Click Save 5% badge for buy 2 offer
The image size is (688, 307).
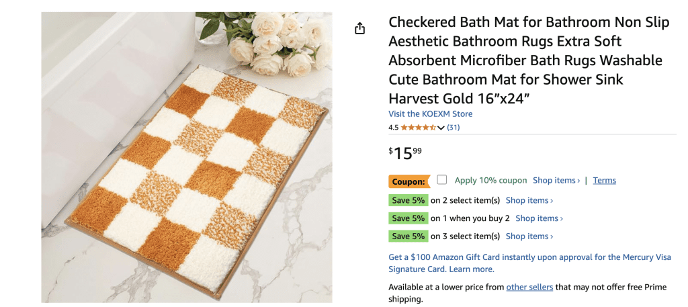pyautogui.click(x=408, y=218)
